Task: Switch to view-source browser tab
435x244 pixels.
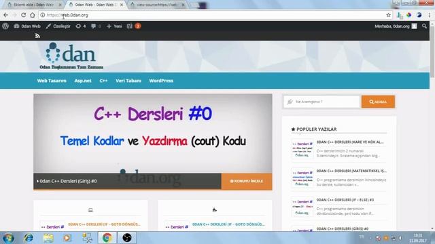Action: tap(157, 5)
